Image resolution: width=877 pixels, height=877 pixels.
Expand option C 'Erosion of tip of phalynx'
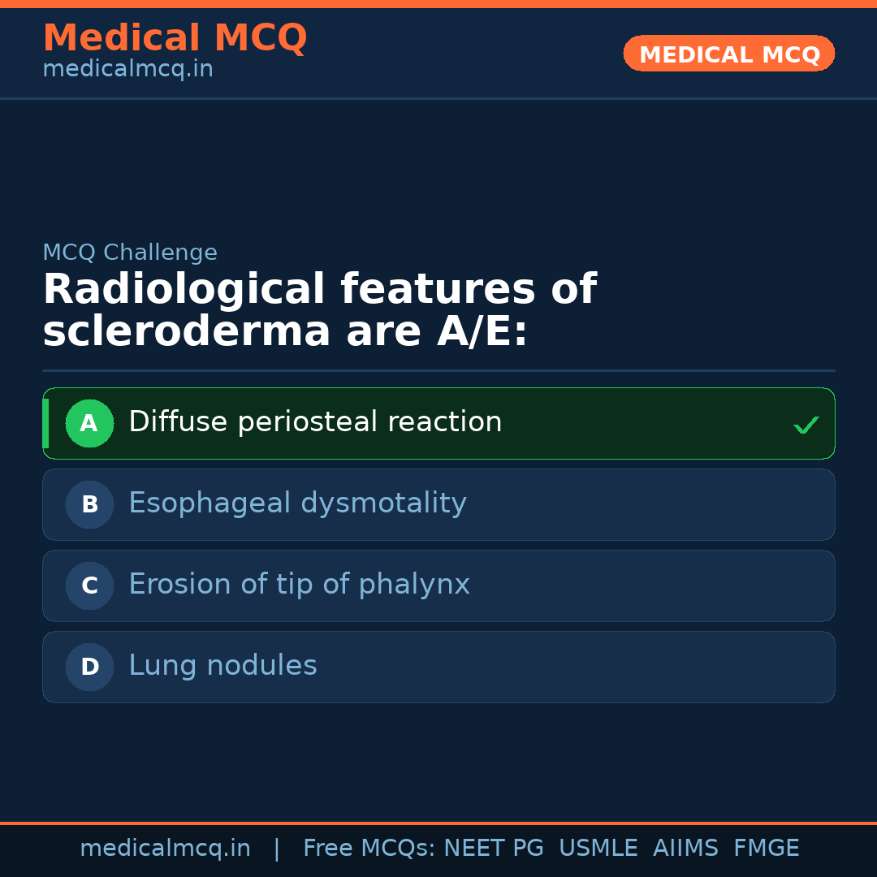pos(300,585)
